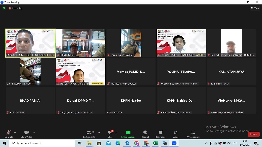This screenshot has width=262, height=147.
Task: Click the green Share Screen button
Action: coord(128,134)
